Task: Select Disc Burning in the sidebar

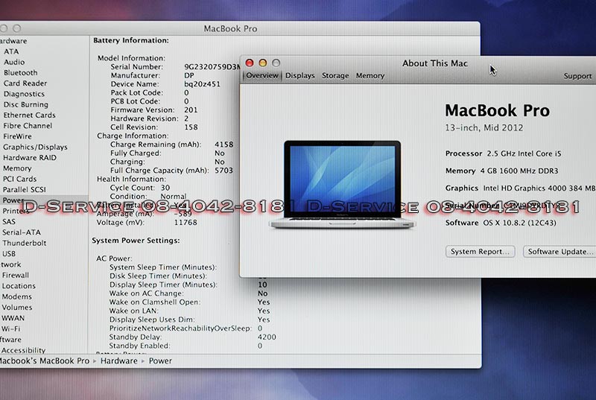Action: (26, 104)
